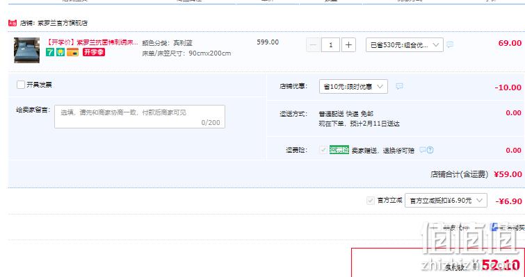Increase quantity with the plus button
This screenshot has height=277, width=525.
[x=348, y=44]
